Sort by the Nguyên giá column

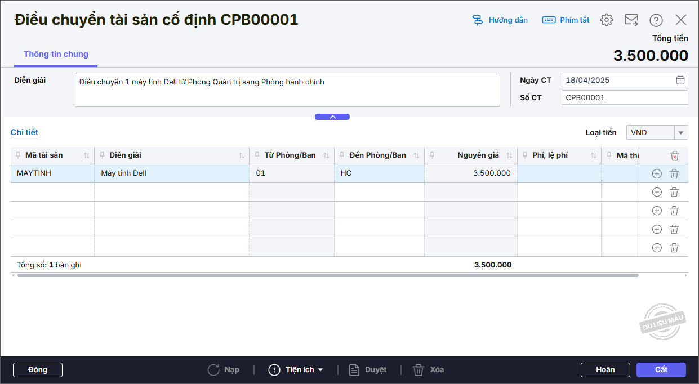[509, 155]
